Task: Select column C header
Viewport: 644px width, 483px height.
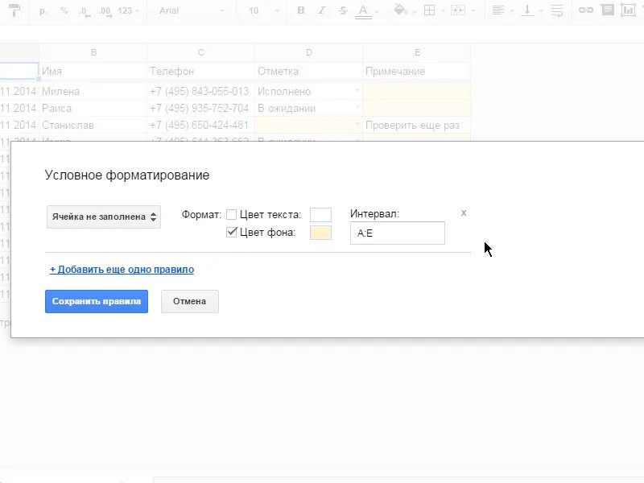Action: pyautogui.click(x=200, y=52)
